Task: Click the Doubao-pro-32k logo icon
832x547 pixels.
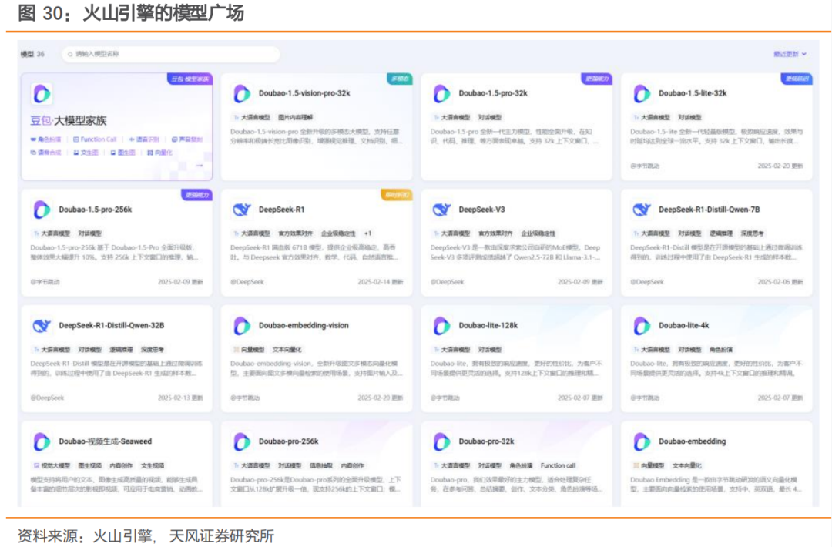Action: click(x=442, y=442)
